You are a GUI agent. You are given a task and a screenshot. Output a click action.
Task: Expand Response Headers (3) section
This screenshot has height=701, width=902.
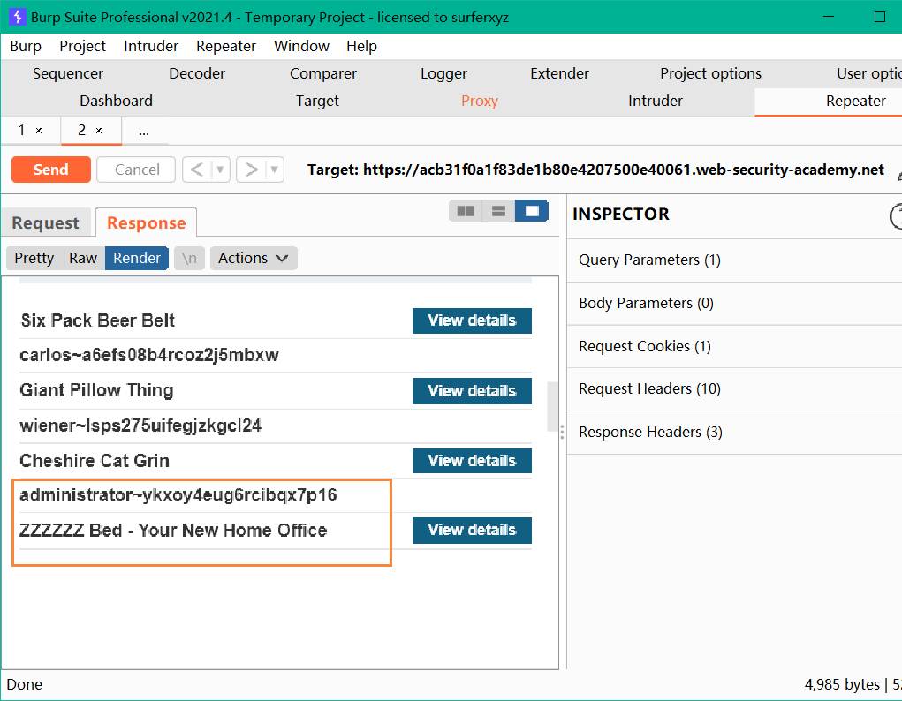pos(734,432)
